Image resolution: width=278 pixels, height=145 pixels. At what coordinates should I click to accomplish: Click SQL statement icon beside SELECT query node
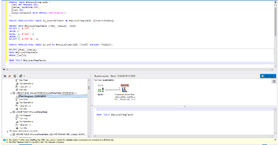[14, 93]
